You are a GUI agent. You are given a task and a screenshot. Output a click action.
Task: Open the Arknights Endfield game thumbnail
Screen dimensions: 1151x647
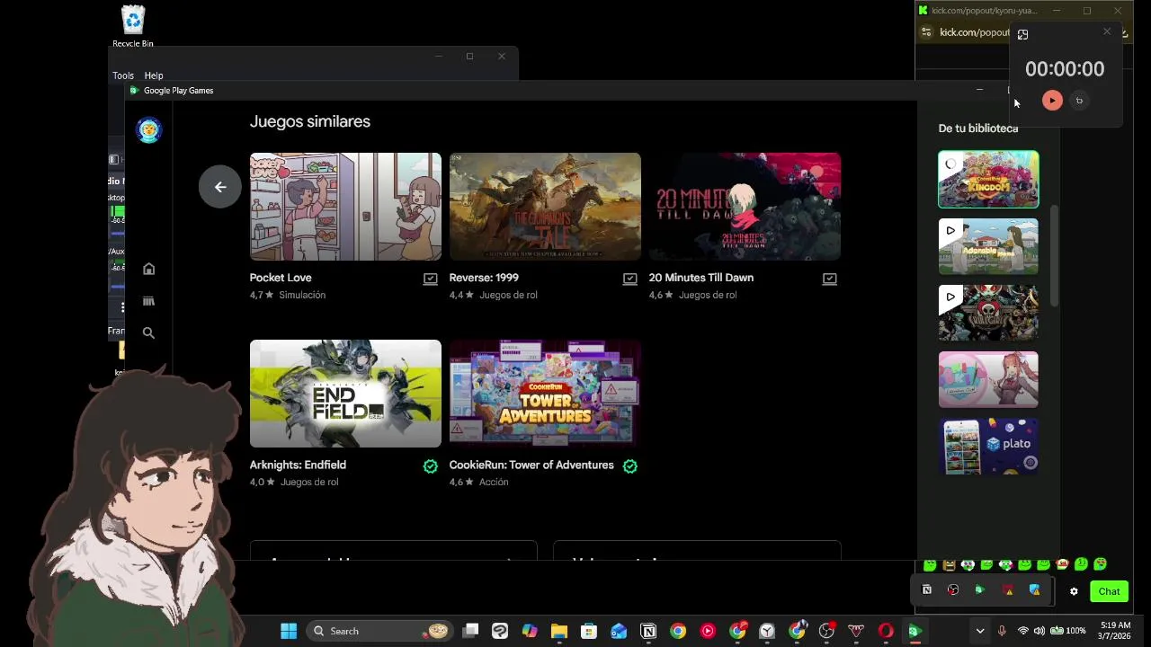[x=345, y=394]
